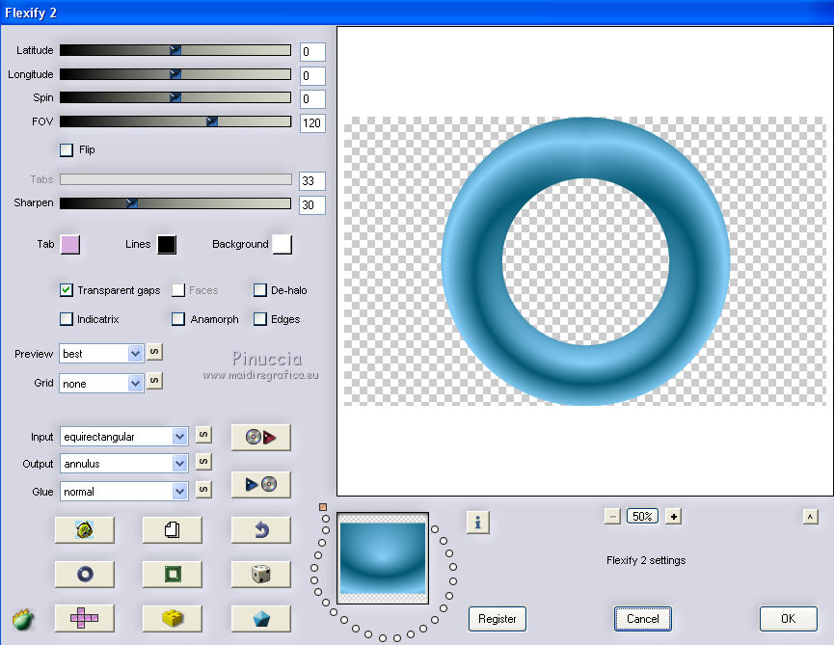
Task: Click the Sharpen slider handle
Action: click(x=132, y=203)
